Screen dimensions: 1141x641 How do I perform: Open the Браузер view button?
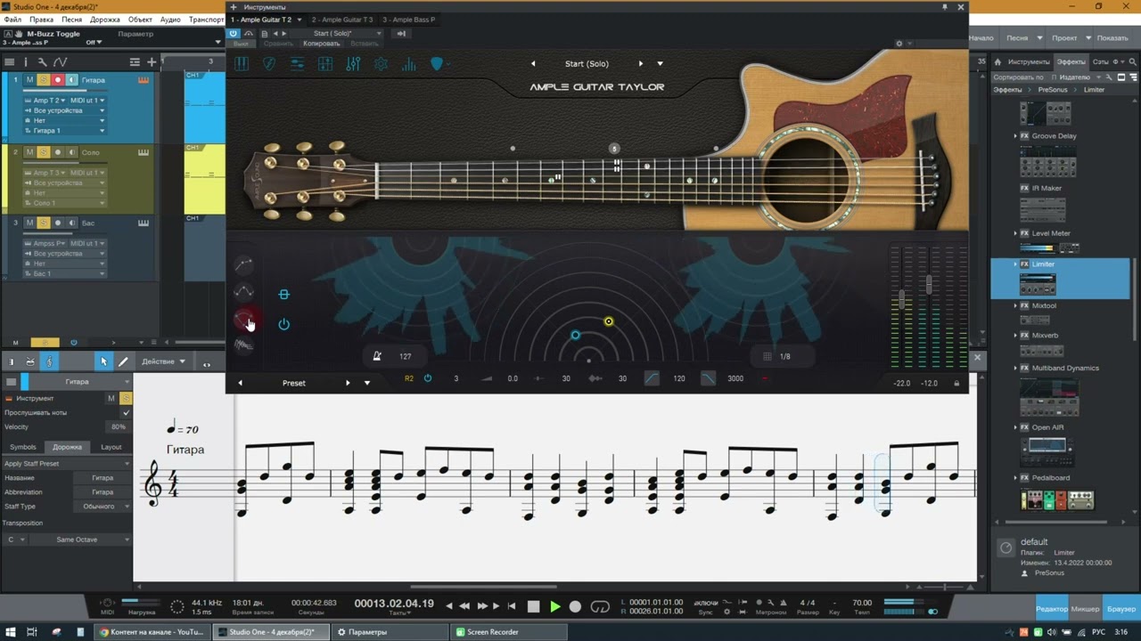click(x=1121, y=609)
